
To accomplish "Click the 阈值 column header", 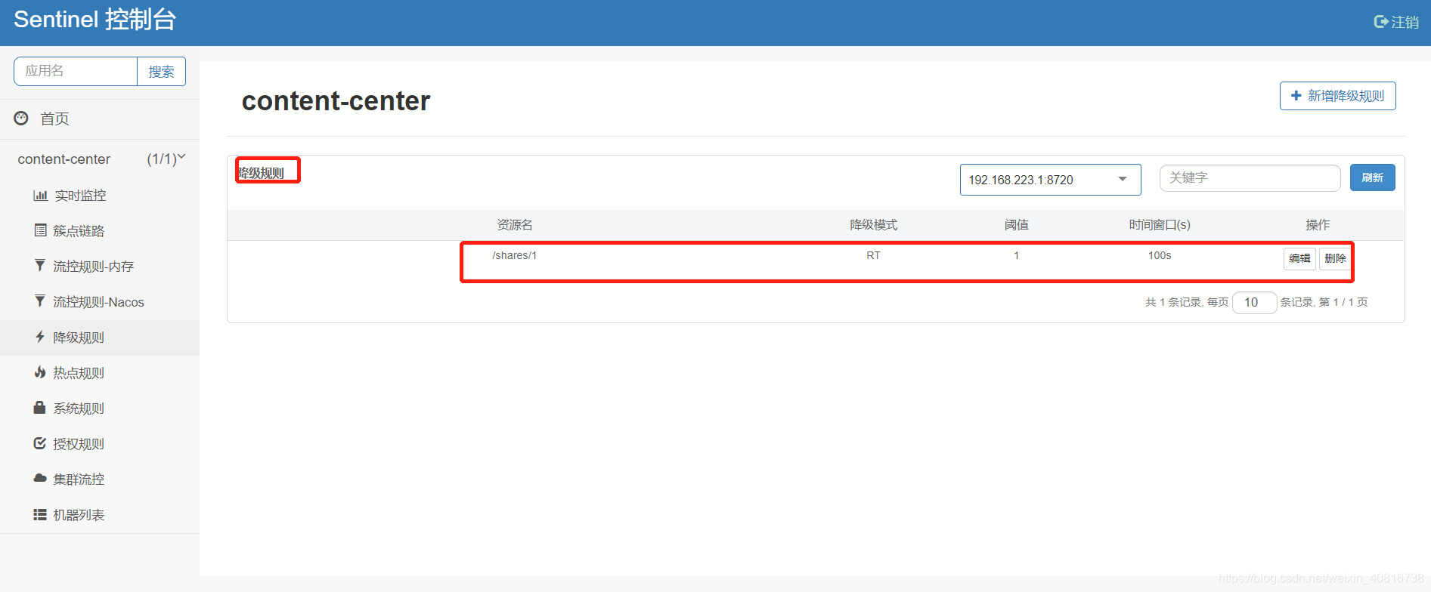I will click(x=1017, y=224).
